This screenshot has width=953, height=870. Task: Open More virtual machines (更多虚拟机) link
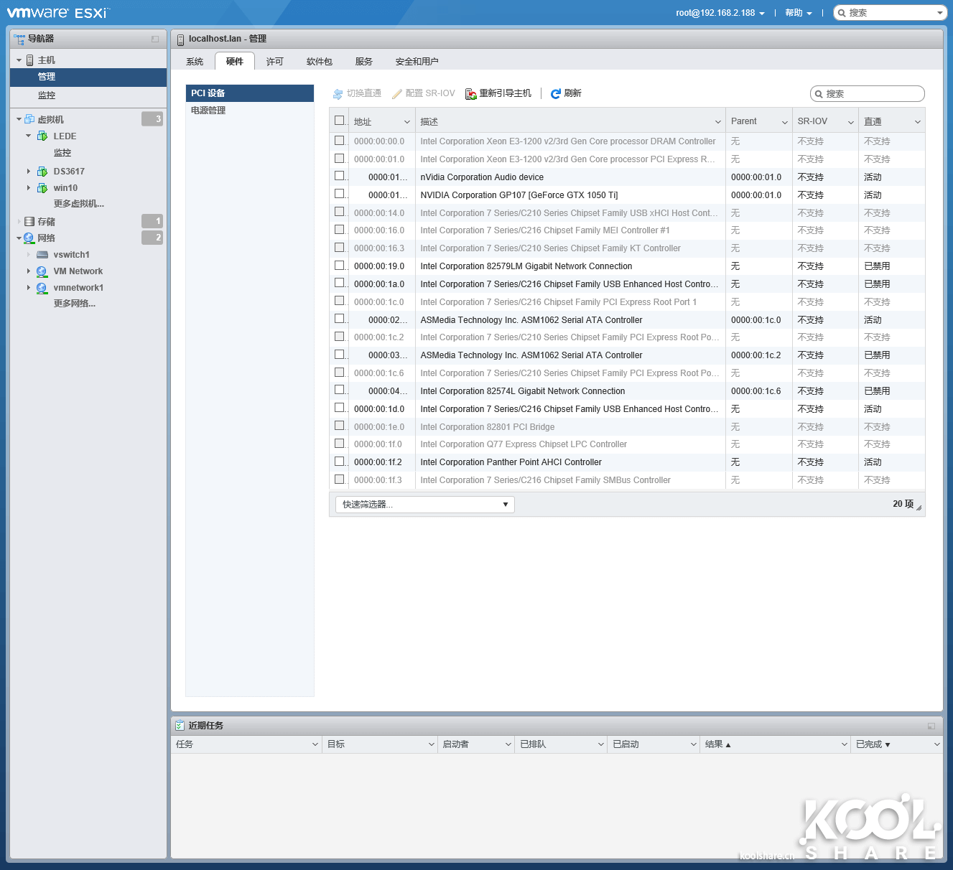click(78, 204)
